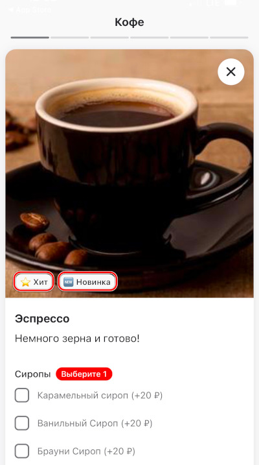The width and height of the screenshot is (259, 465).
Task: Close the Эспрессо product card
Action: pyautogui.click(x=231, y=72)
